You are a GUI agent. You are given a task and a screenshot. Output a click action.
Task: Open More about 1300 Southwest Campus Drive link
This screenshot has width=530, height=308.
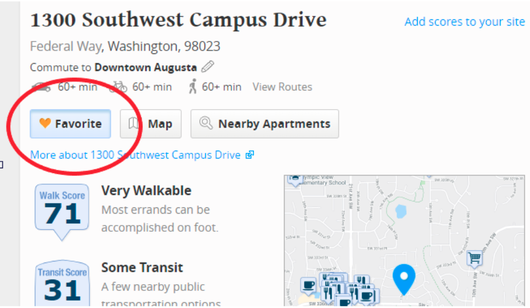click(x=135, y=155)
